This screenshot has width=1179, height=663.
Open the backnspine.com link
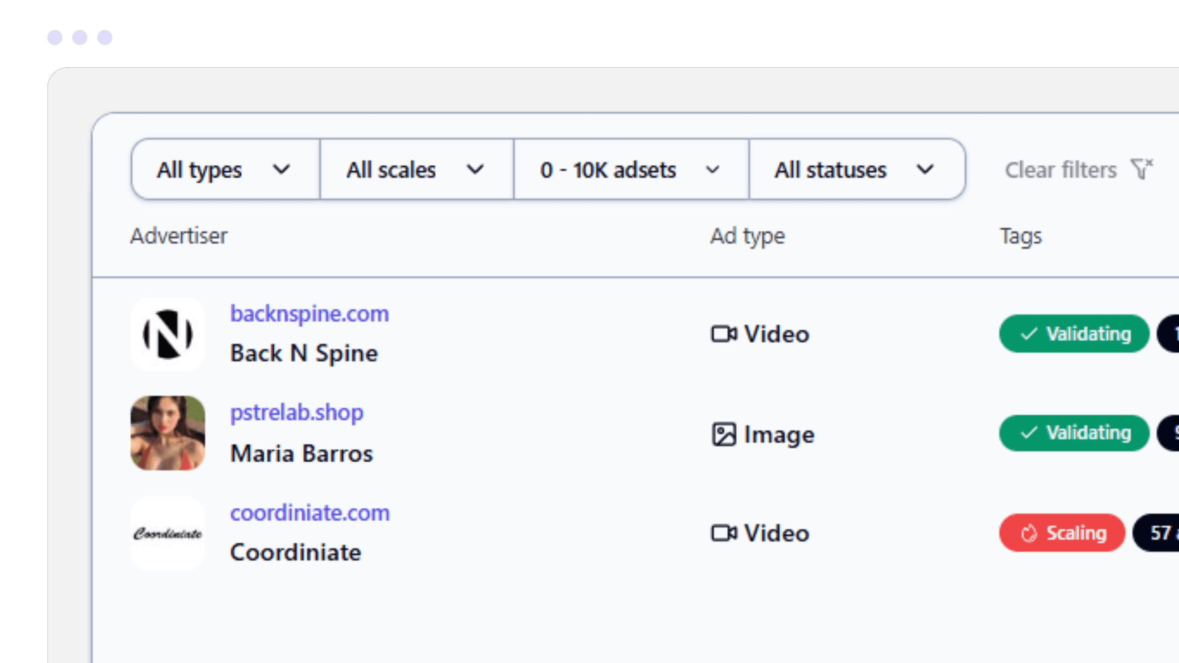coord(309,314)
